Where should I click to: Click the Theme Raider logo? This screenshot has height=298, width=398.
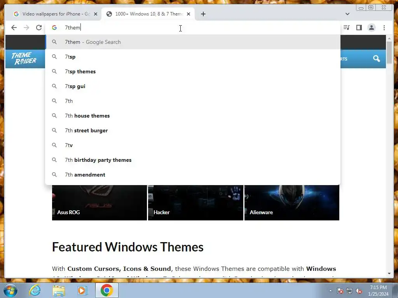[24, 59]
